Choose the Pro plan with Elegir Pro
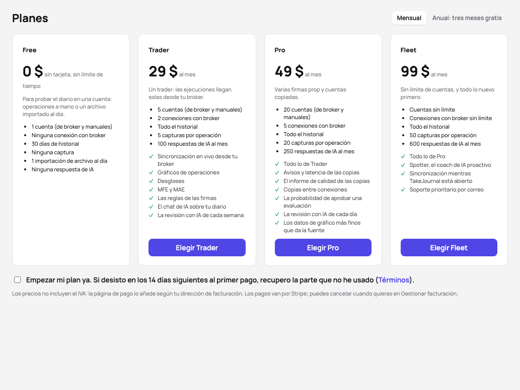 (x=323, y=248)
